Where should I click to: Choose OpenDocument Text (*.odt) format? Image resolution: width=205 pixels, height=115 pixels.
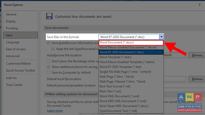pyautogui.click(x=131, y=111)
